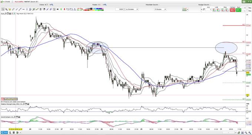This screenshot has width=252, height=135.
Task: Click the chart style icon
Action: pos(184,10)
